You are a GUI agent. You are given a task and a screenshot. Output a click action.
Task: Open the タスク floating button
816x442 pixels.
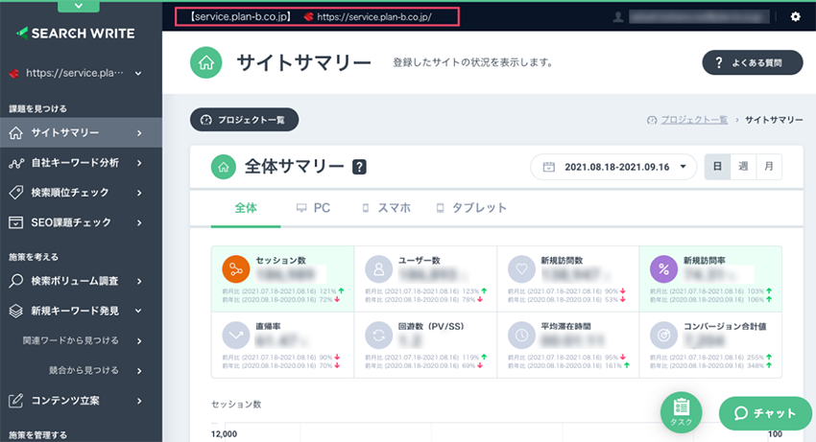(682, 412)
